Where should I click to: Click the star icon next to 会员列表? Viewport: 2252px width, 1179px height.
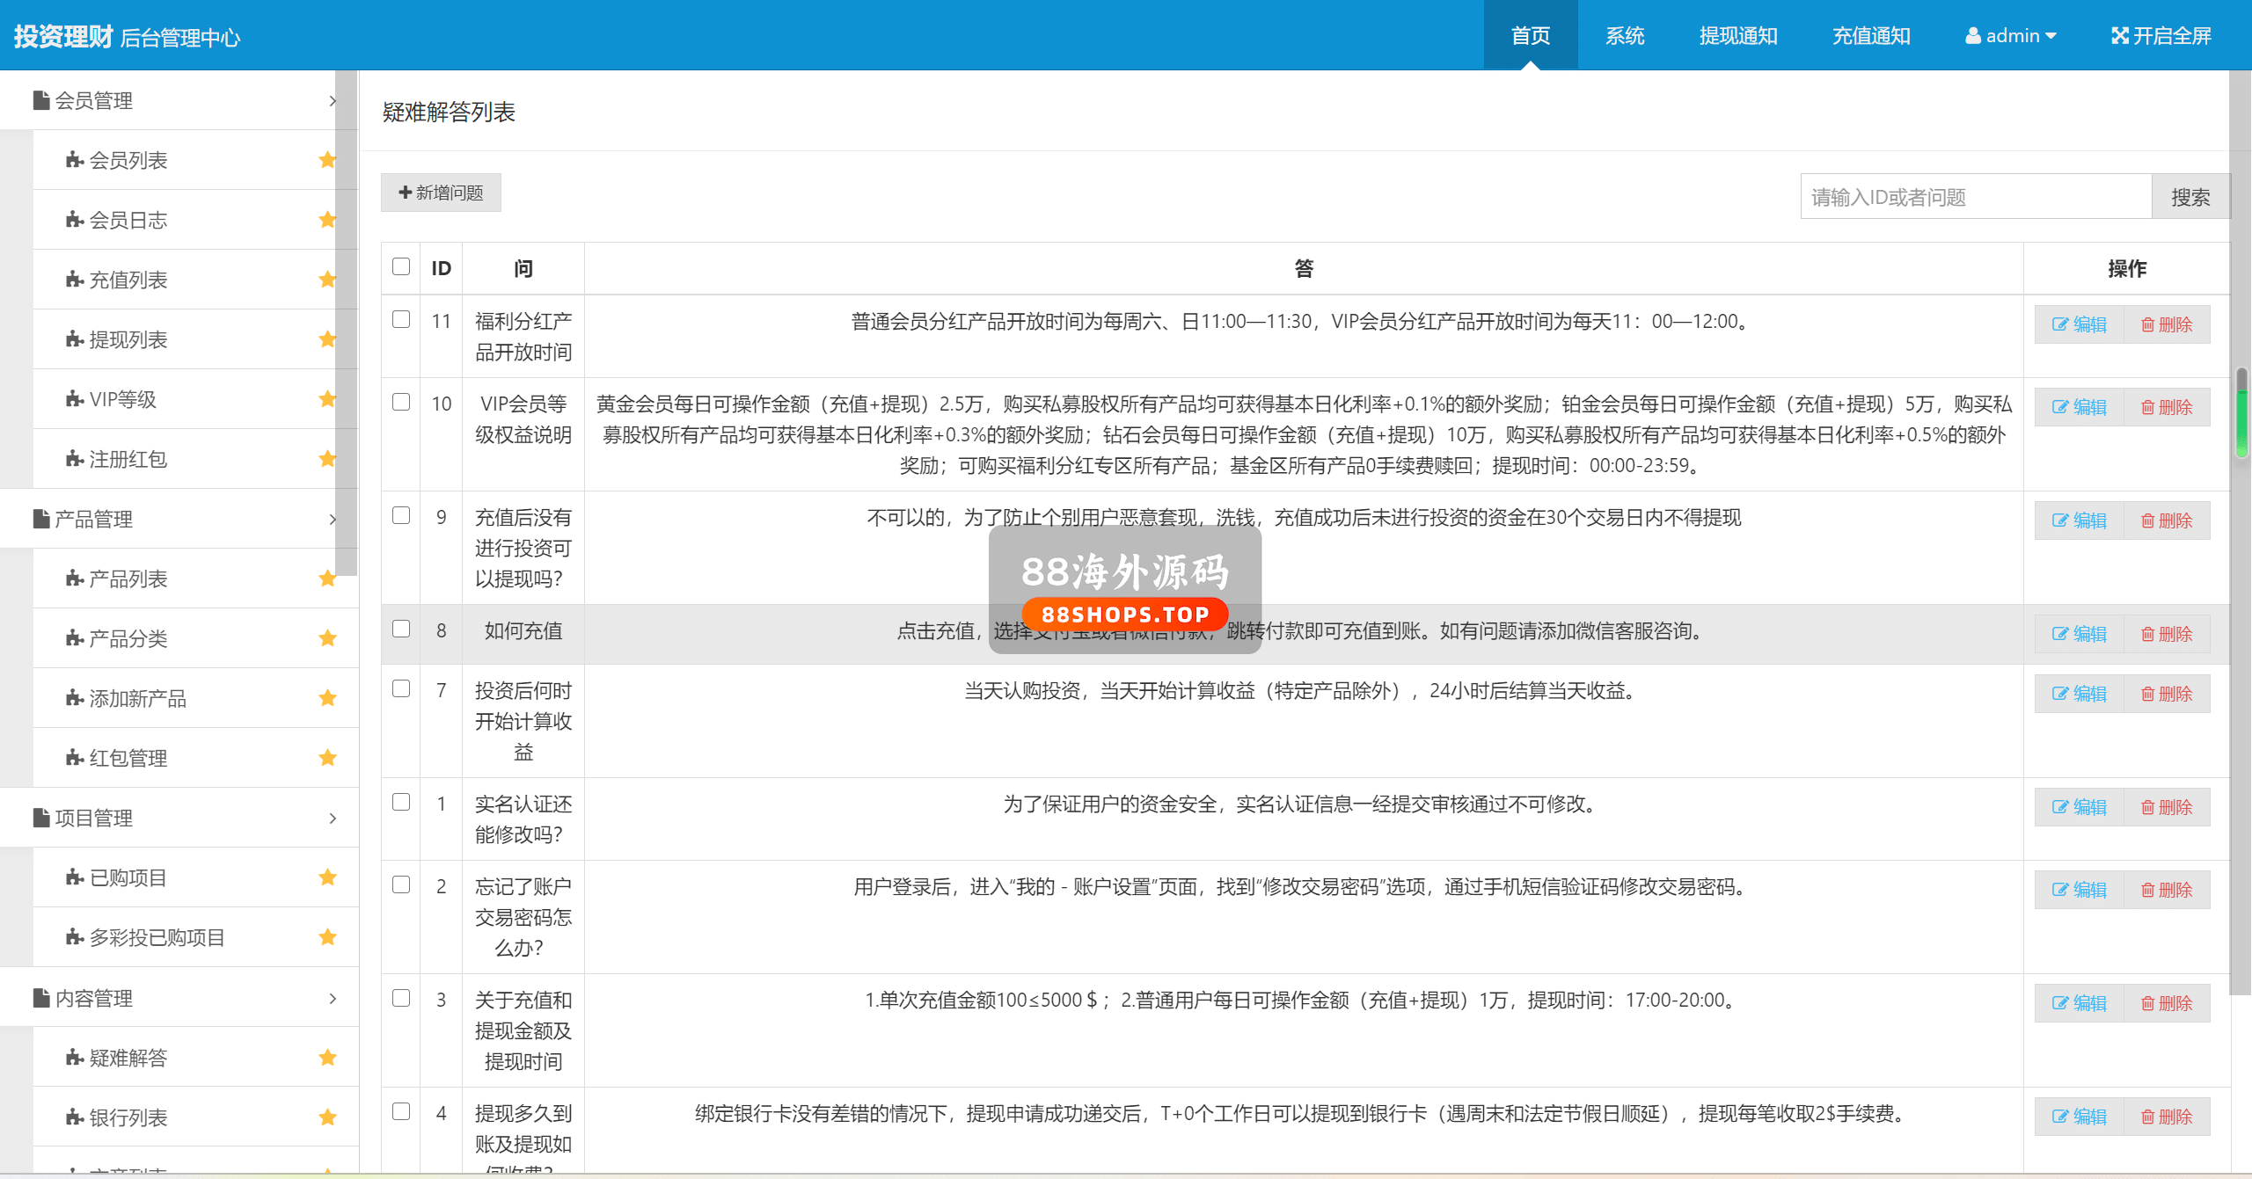coord(327,160)
